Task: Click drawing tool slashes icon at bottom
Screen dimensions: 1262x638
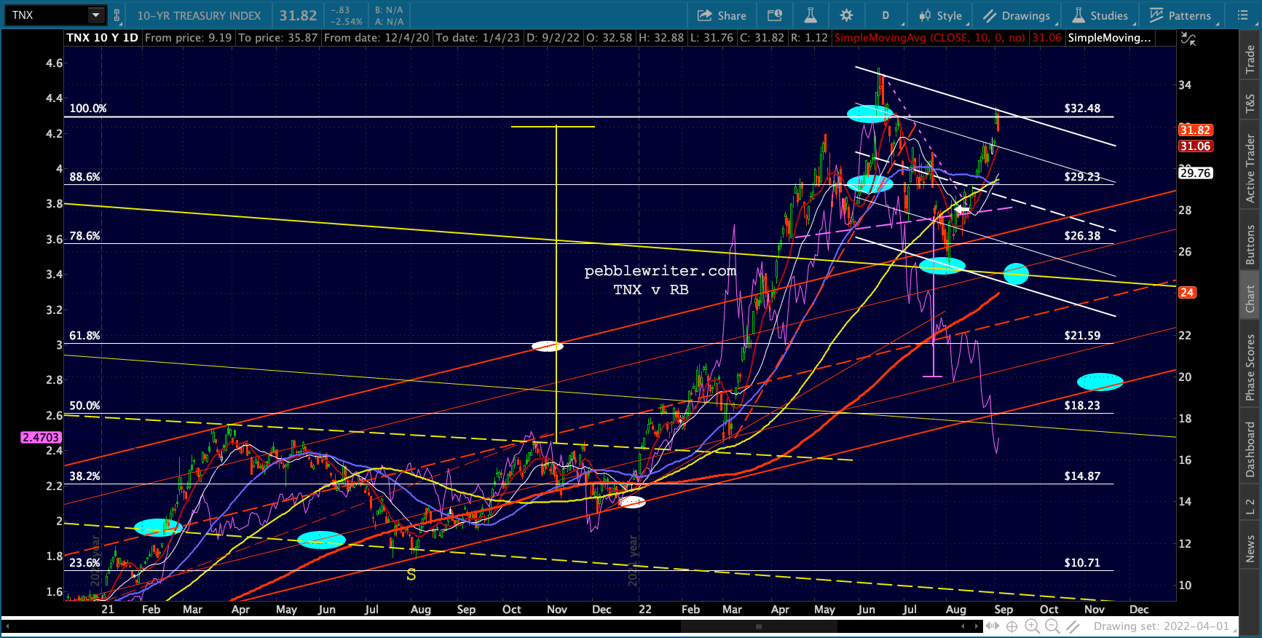Action: [x=1073, y=626]
